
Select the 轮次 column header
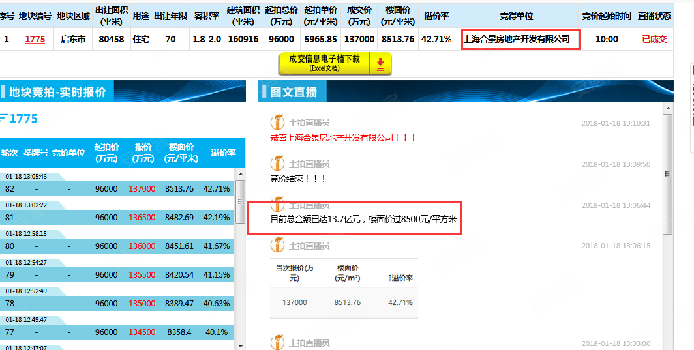tap(9, 153)
